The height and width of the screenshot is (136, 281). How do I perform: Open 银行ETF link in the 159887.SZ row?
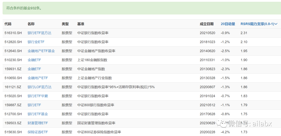pos(34,105)
